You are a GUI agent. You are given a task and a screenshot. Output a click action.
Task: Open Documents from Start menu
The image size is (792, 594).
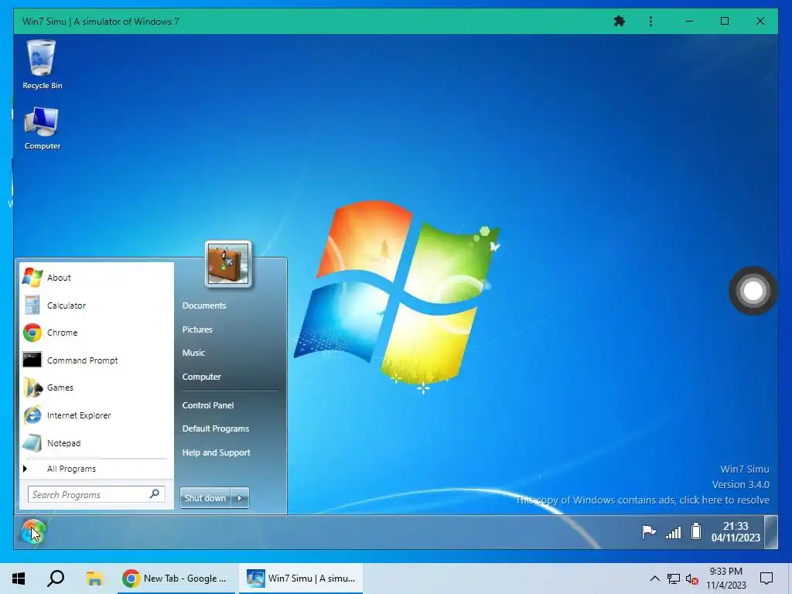point(204,306)
